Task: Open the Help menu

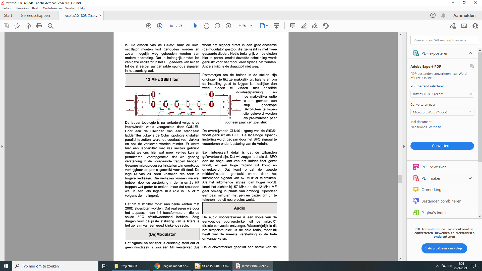Action: point(81,8)
